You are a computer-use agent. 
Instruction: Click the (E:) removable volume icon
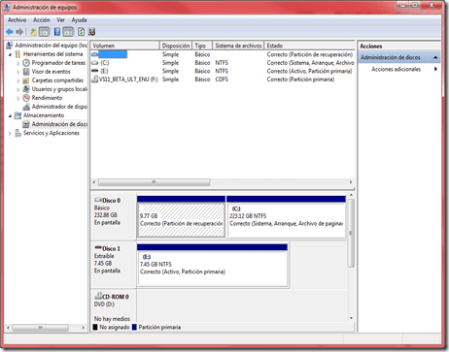(95, 71)
